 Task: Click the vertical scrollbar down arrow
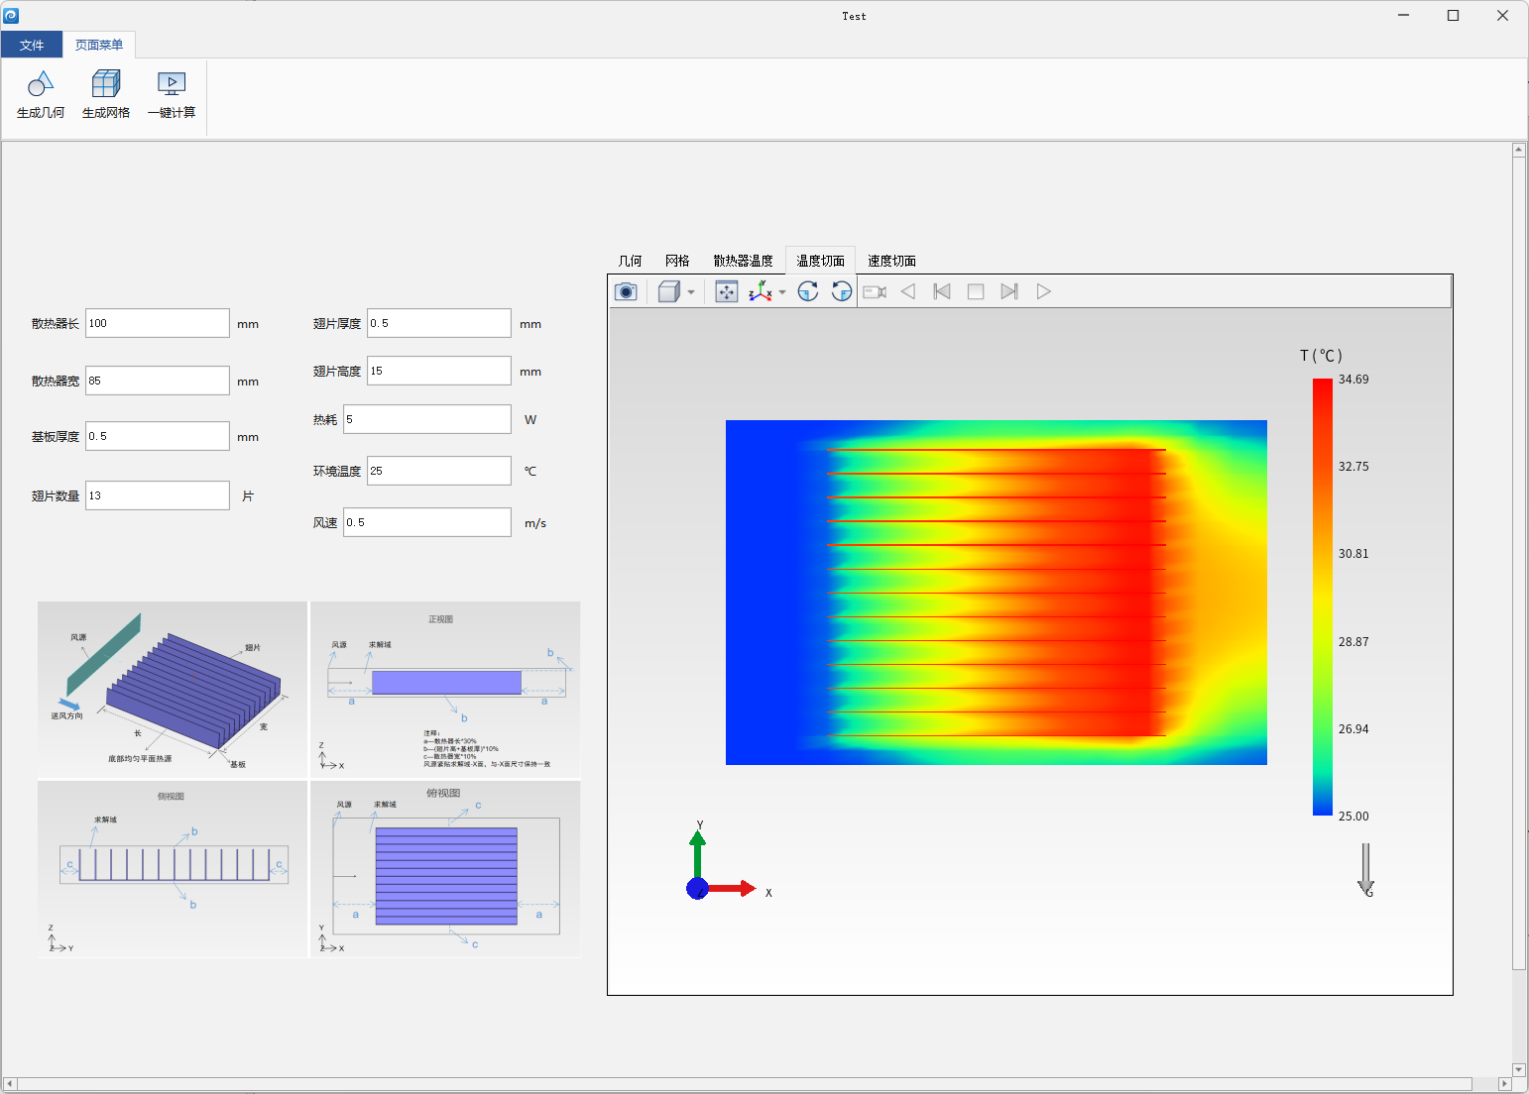click(x=1519, y=1069)
